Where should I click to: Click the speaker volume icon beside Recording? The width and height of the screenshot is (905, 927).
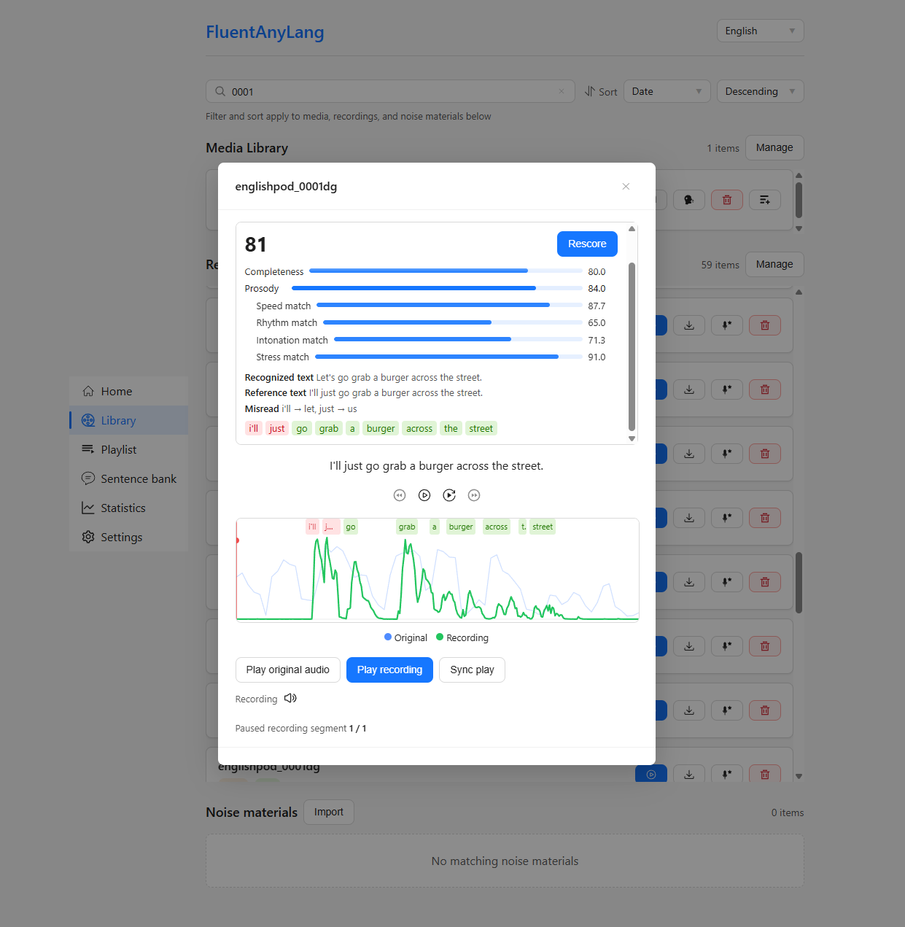pos(290,698)
